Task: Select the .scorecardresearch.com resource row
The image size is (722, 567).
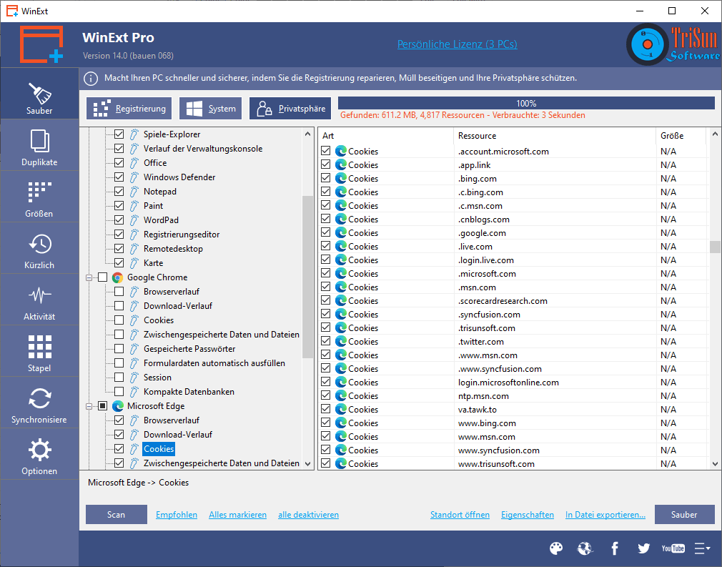Action: click(x=513, y=301)
